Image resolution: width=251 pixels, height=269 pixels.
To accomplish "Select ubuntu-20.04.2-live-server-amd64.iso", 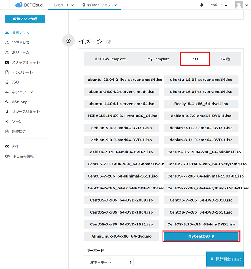I will point(121,80).
